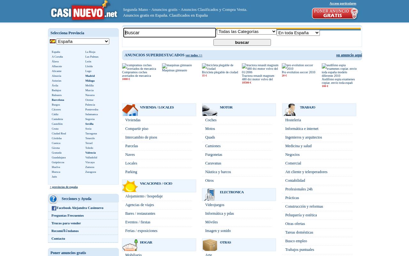Open the Trucos para vender menu item
The image size is (409, 256).
[66, 223]
